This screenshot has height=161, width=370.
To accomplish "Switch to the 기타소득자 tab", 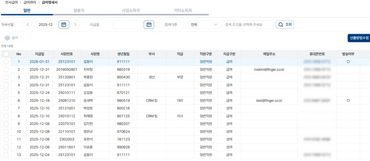I will [x=183, y=11].
